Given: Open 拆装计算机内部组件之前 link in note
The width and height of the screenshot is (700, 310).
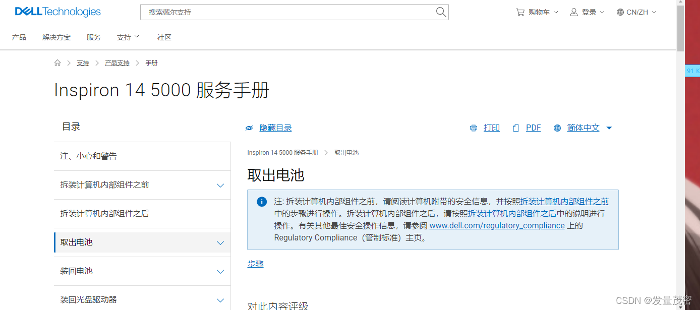Looking at the screenshot, I should coord(565,202).
